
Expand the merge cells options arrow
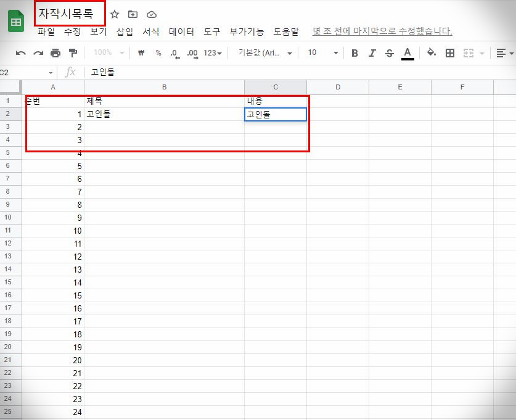pyautogui.click(x=482, y=53)
